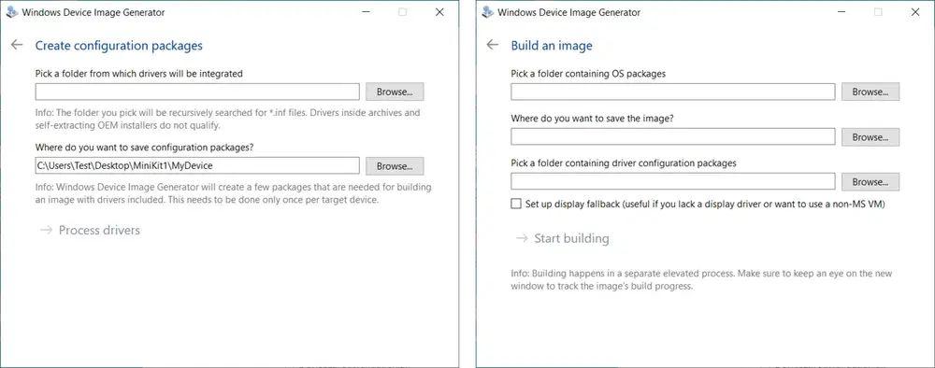Image resolution: width=935 pixels, height=368 pixels.
Task: Click app icon in Build an image title bar
Action: point(488,12)
